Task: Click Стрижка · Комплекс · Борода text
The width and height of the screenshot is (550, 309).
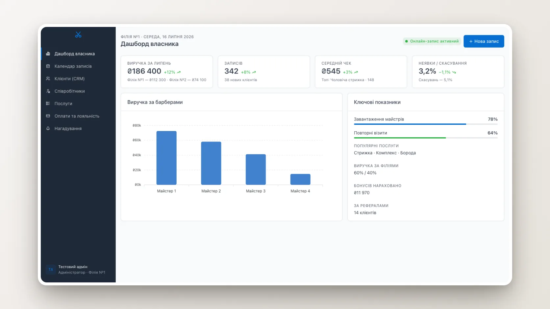Action: pos(385,153)
